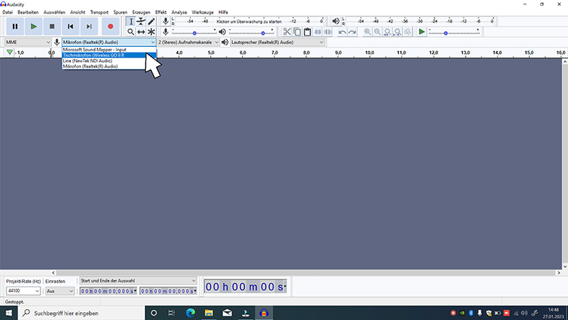
Task: Open the recording meter microphone menu
Action: point(165,21)
